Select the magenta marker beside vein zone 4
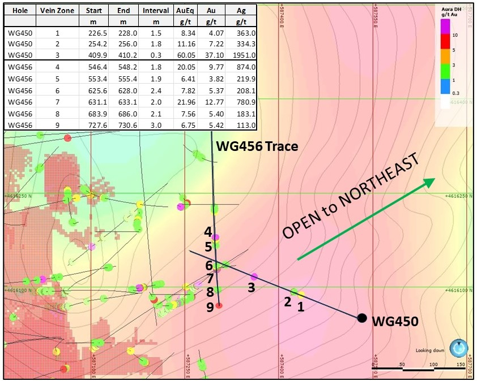The height and width of the screenshot is (381, 477). tap(216, 237)
